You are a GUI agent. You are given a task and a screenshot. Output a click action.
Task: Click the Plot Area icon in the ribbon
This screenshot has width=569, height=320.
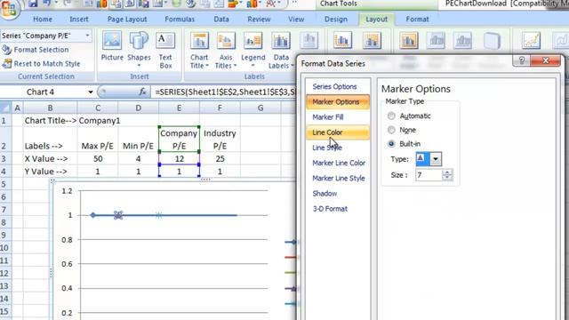(x=409, y=40)
